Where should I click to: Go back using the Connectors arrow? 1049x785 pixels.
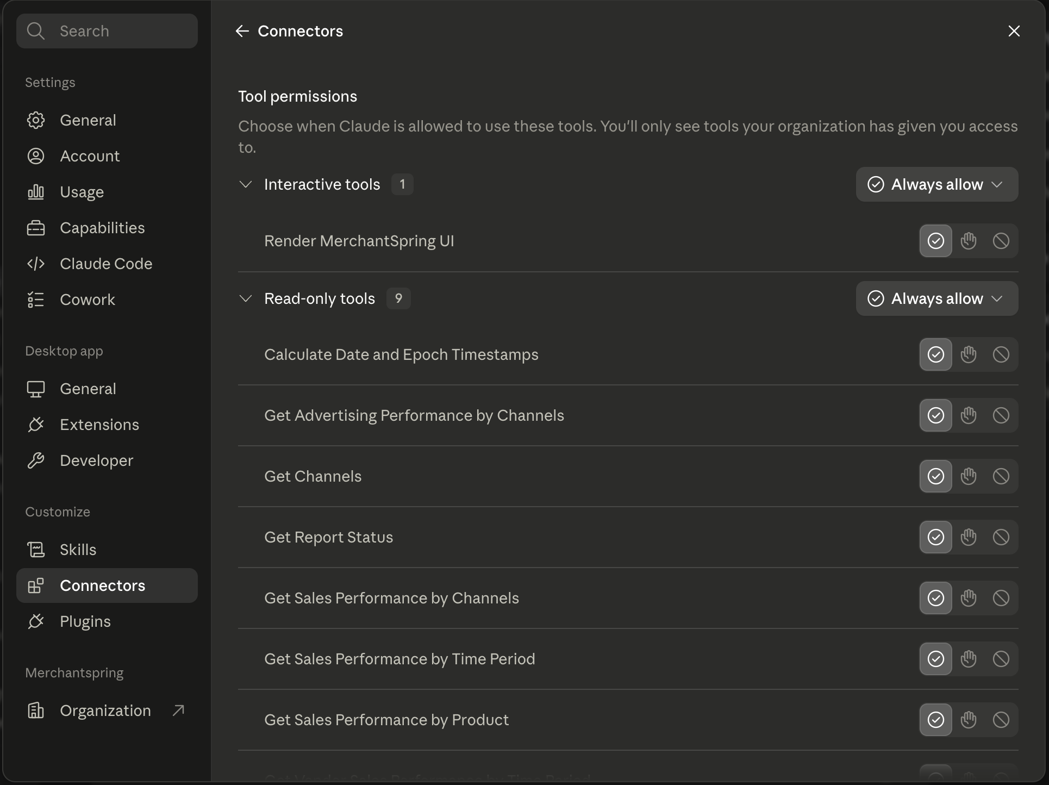[x=242, y=31]
